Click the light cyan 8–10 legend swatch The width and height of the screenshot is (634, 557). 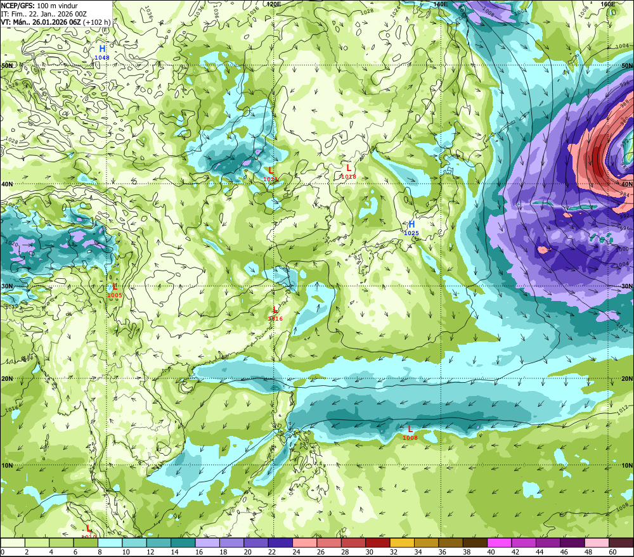point(110,542)
